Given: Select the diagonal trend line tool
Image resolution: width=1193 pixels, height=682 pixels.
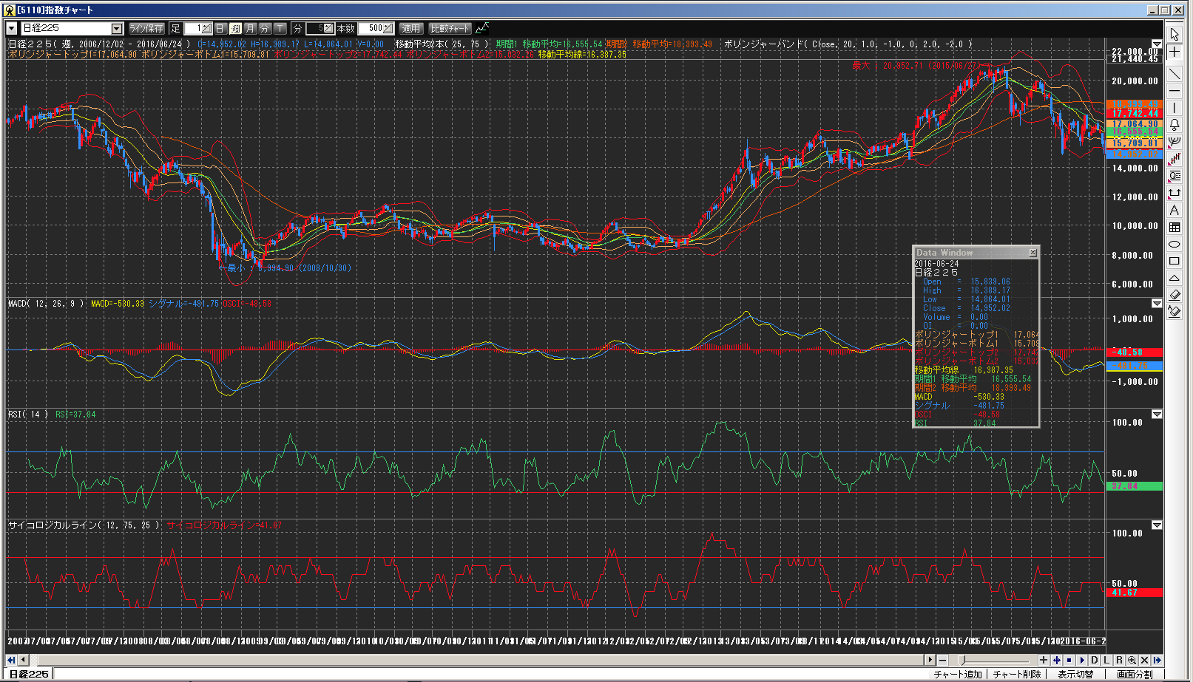Looking at the screenshot, I should pos(1175,74).
